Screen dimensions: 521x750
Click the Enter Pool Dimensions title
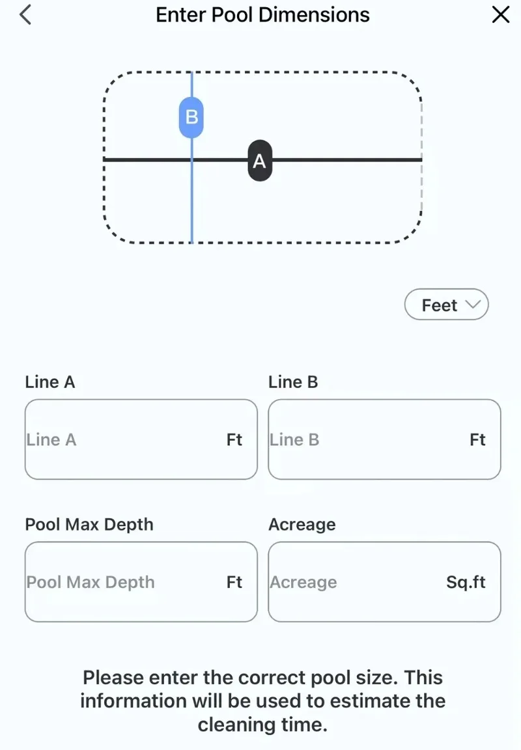[262, 15]
